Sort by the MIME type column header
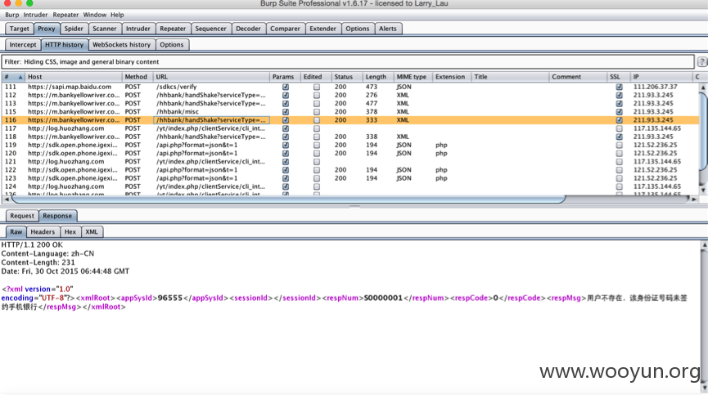This screenshot has height=395, width=708. click(x=413, y=77)
